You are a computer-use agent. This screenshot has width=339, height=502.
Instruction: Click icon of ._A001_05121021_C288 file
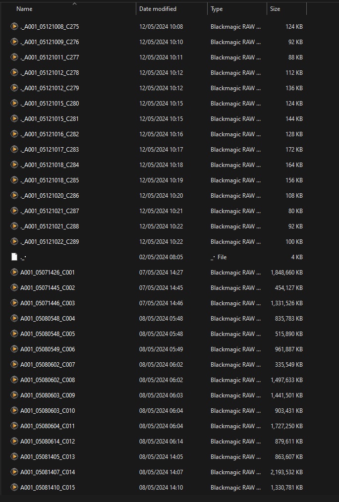click(x=14, y=226)
